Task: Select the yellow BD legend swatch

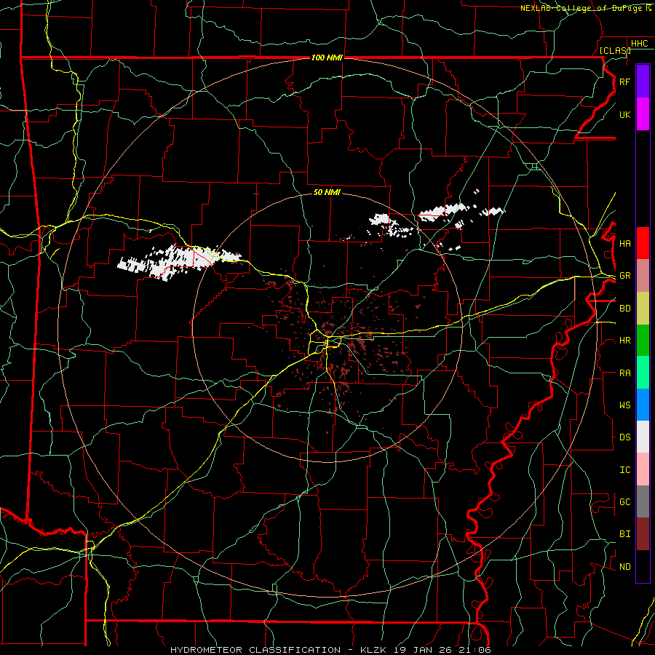Action: [x=643, y=309]
